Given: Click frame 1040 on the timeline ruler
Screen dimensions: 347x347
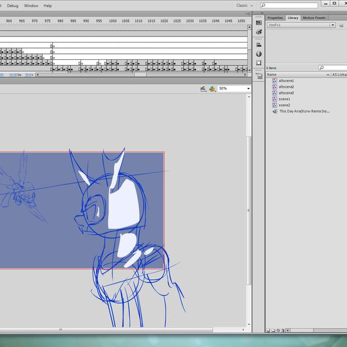Looking at the screenshot, I should [215, 21].
